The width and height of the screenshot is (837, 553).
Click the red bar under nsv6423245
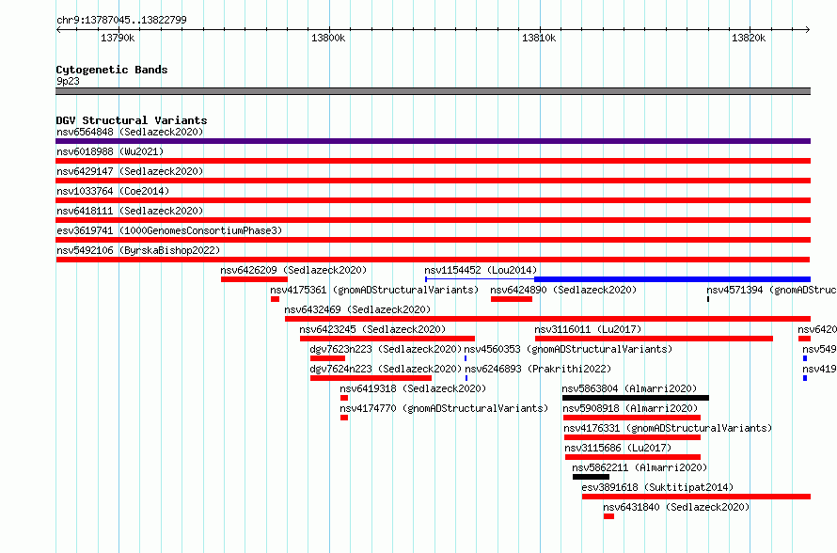tap(387, 339)
